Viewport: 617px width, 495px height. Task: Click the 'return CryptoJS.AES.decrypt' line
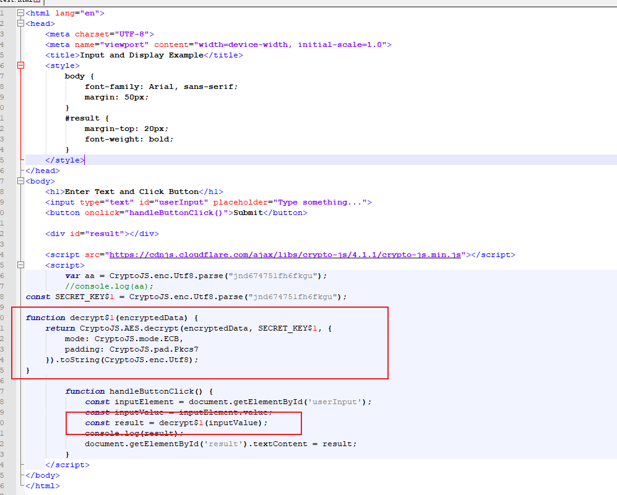(189, 328)
